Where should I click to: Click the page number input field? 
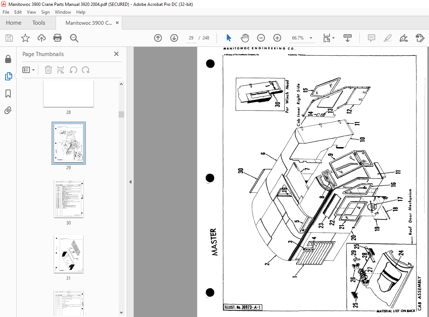tap(191, 38)
